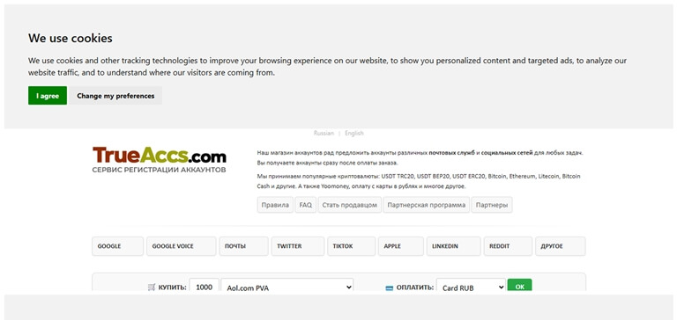677x320 pixels.
Task: Click the Стать продавцом button
Action: 350,205
